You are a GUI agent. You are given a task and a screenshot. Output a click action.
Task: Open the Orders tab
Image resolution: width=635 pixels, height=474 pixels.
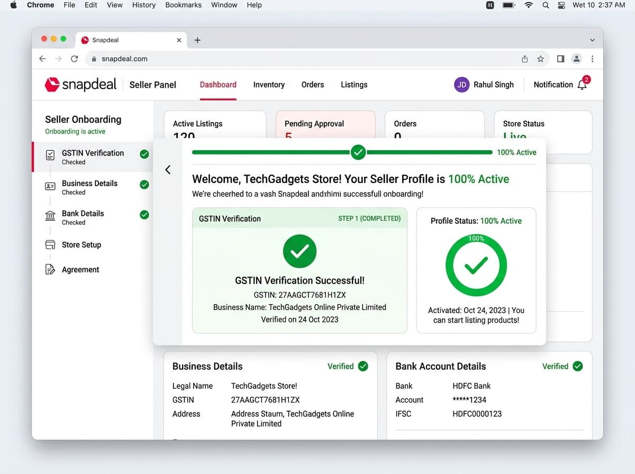pyautogui.click(x=313, y=85)
